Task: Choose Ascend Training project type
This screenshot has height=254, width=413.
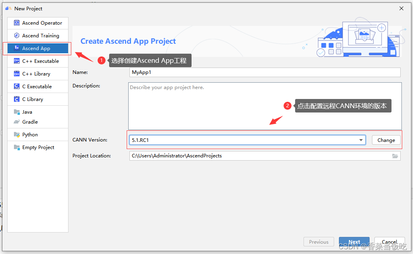Action: click(x=38, y=35)
